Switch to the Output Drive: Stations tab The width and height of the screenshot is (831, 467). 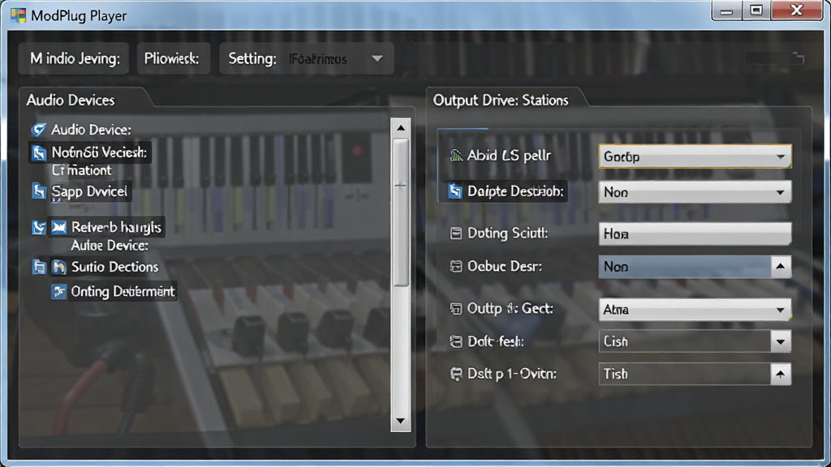tap(501, 100)
